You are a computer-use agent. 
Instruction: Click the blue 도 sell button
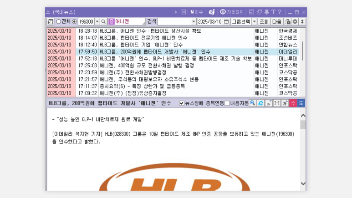point(301,103)
